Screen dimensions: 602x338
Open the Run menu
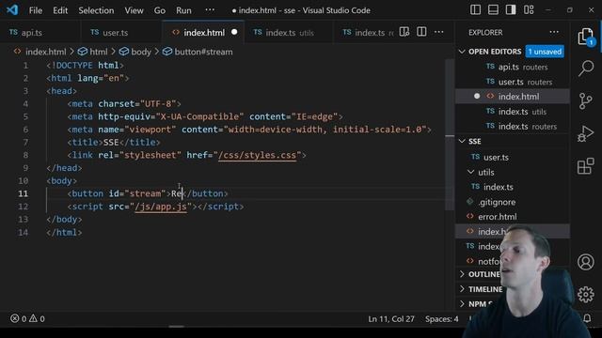point(183,10)
